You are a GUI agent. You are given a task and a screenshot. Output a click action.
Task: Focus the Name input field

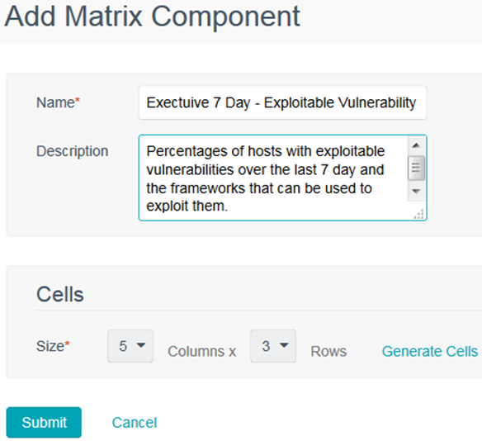click(282, 102)
